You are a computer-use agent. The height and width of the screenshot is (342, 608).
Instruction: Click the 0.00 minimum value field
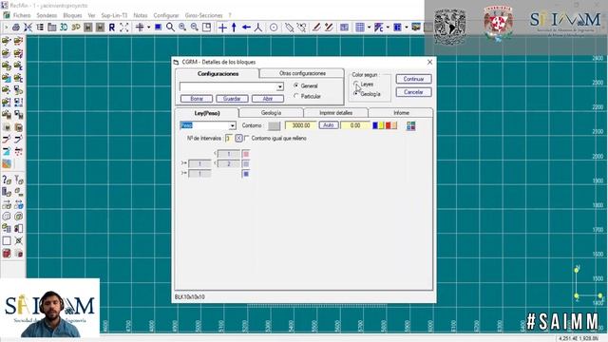tap(355, 125)
